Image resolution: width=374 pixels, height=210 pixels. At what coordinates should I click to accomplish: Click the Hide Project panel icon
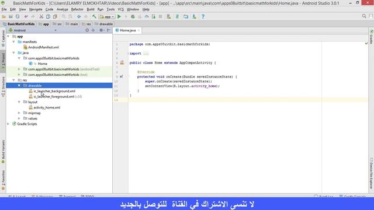(109, 30)
